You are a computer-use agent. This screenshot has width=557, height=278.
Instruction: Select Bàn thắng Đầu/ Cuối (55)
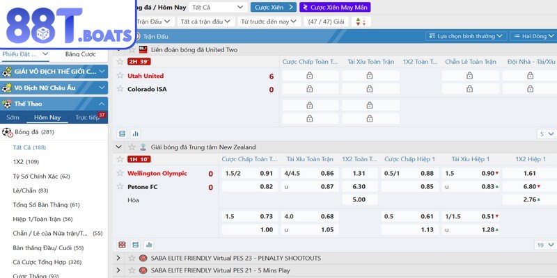tap(48, 248)
